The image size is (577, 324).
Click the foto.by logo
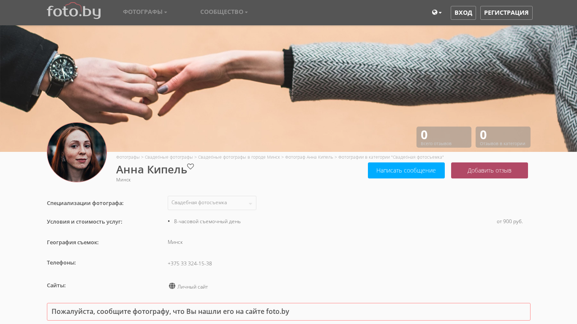coord(73,11)
